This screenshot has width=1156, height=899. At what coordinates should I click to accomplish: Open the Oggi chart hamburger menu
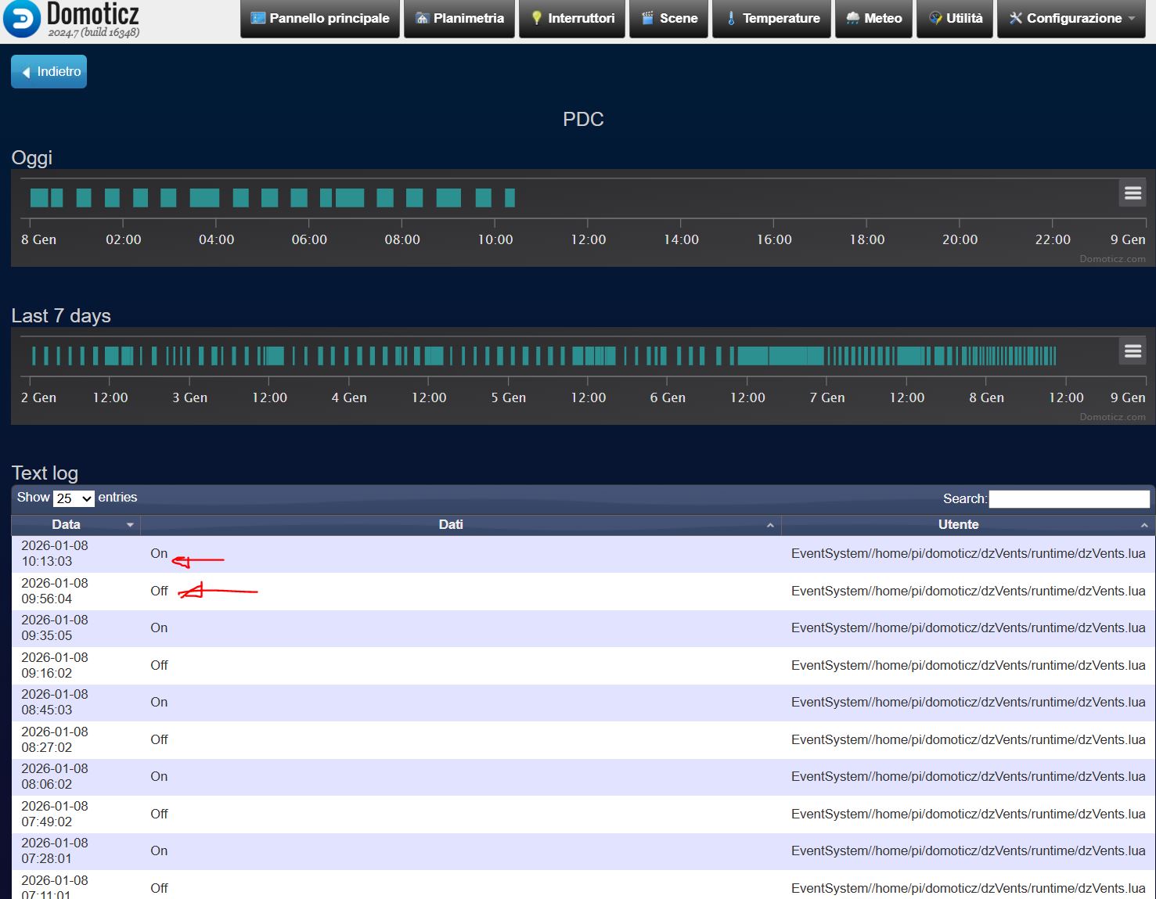(1132, 193)
